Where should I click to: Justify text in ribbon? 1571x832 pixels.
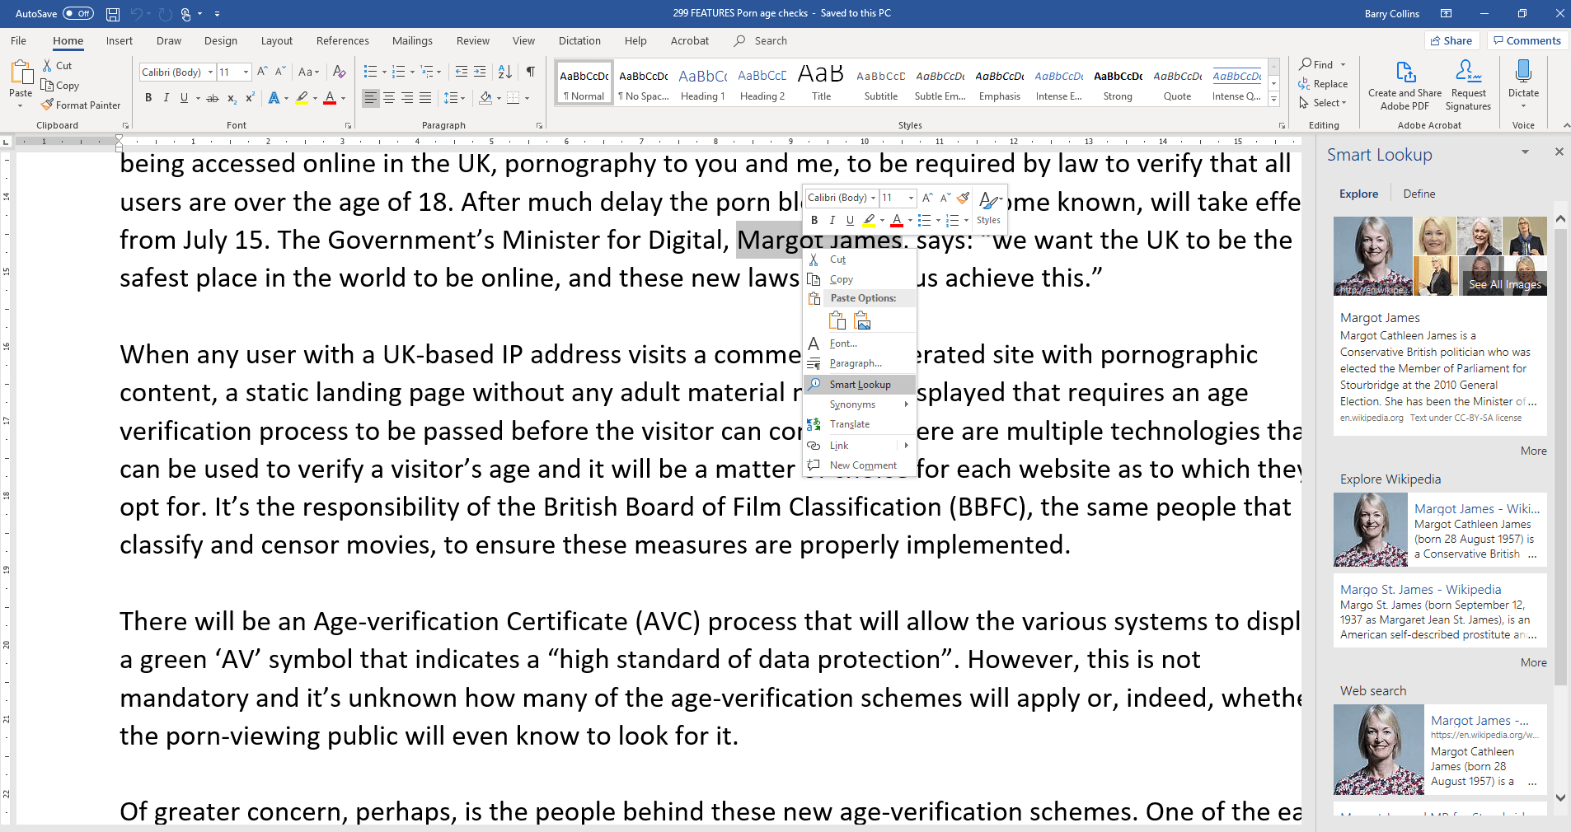425,98
